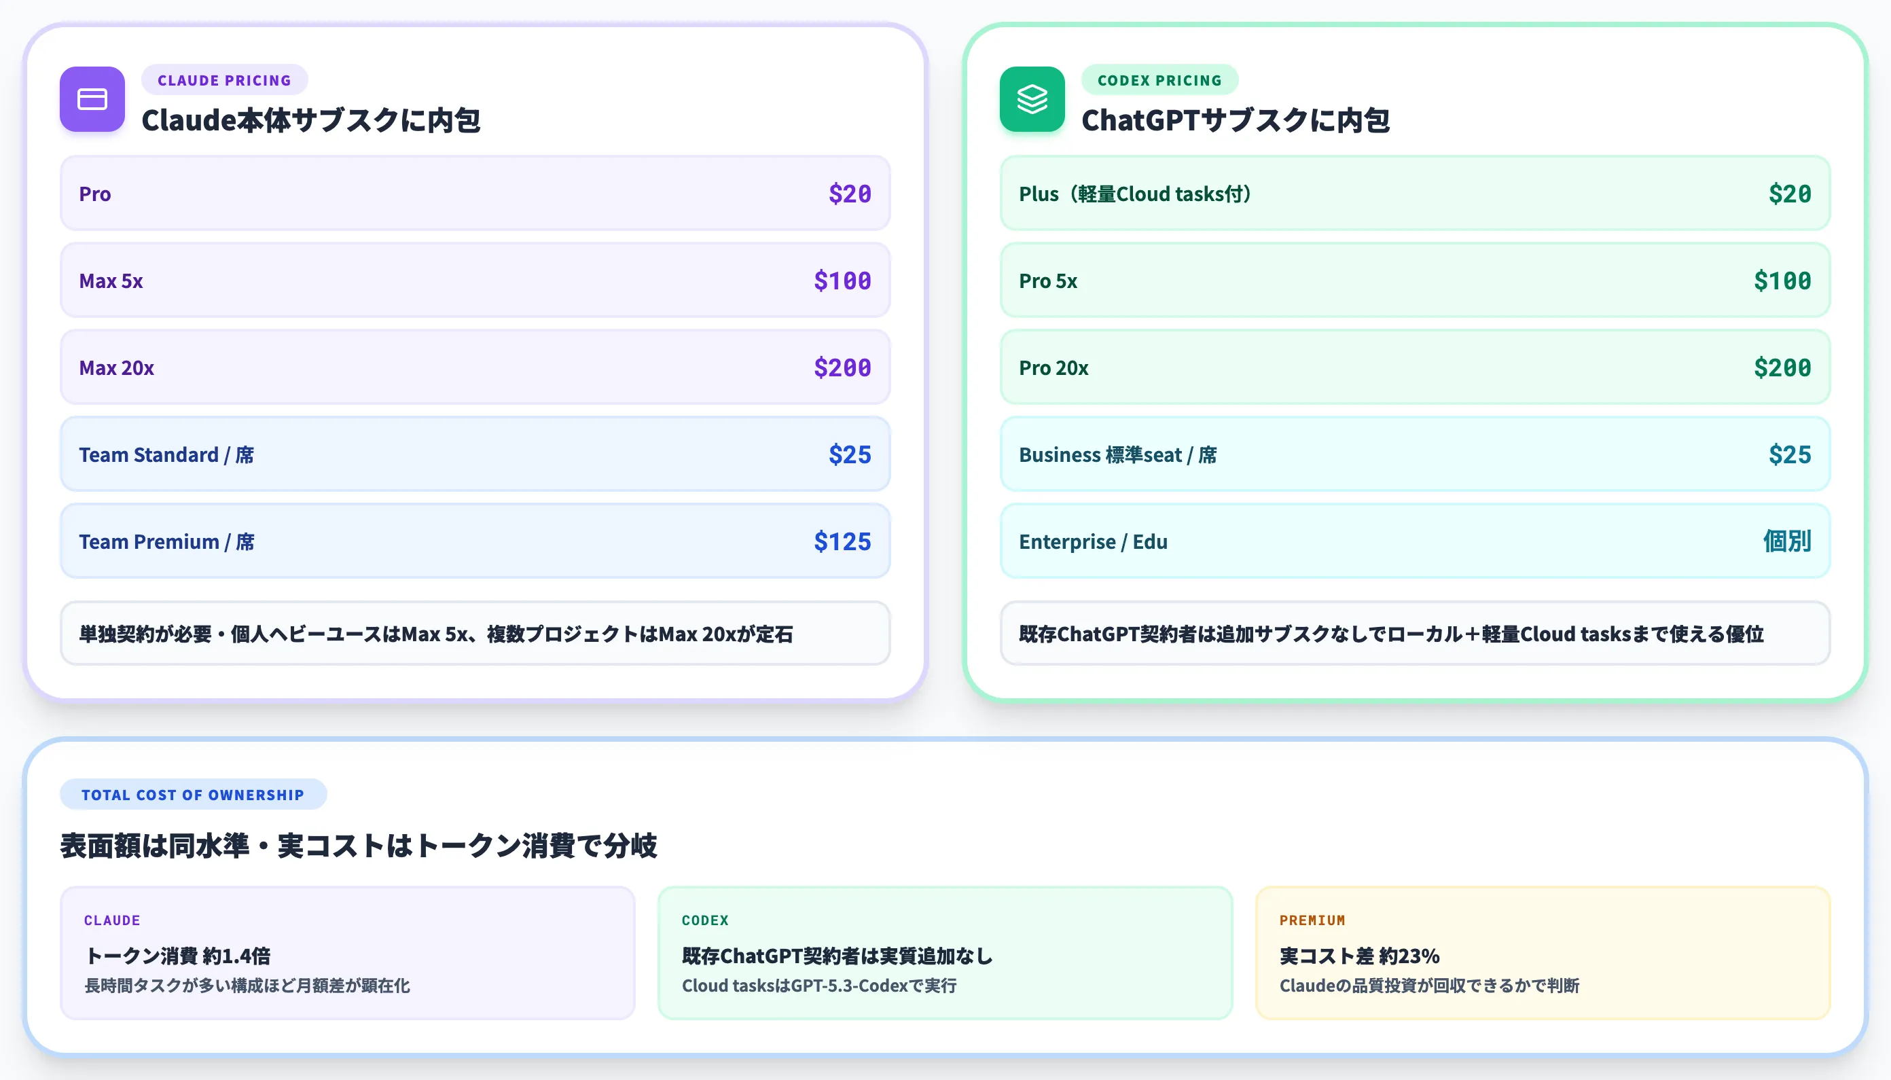Click '長時間タスクが多い構成ほど月額差が顕在化' text

pyautogui.click(x=247, y=985)
